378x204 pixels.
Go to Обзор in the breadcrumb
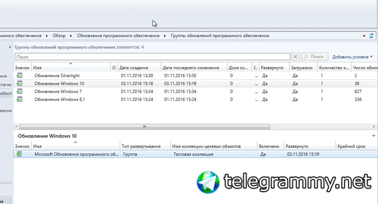pyautogui.click(x=59, y=36)
